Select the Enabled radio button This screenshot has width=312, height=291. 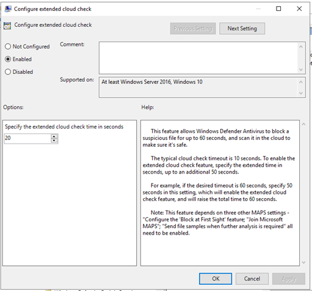tap(8, 59)
